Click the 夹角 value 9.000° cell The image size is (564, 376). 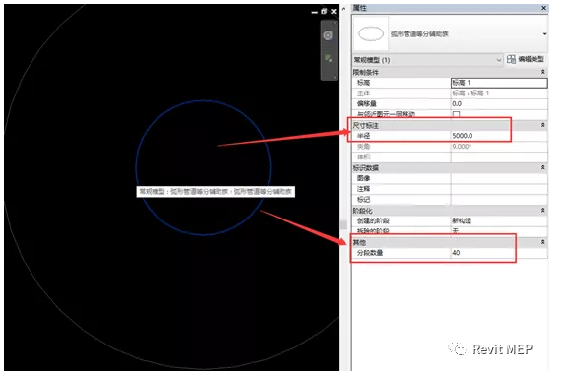[499, 147]
